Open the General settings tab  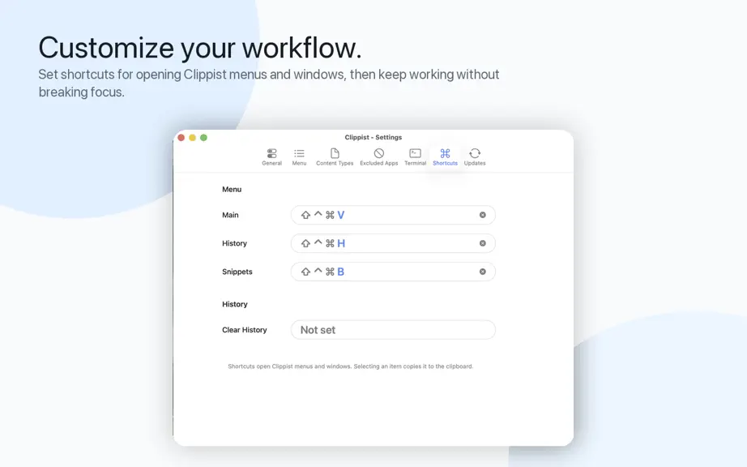tap(271, 156)
